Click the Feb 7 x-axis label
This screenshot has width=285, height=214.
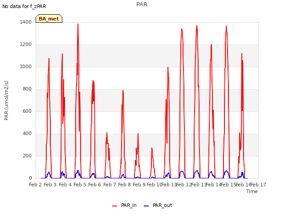tap(110, 185)
